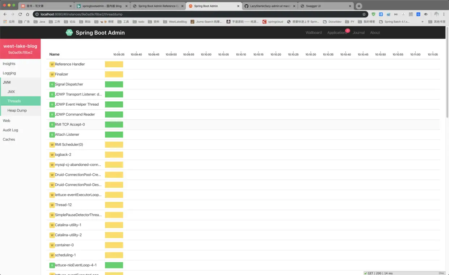Click the JDWP Command Reader thread name

point(75,115)
